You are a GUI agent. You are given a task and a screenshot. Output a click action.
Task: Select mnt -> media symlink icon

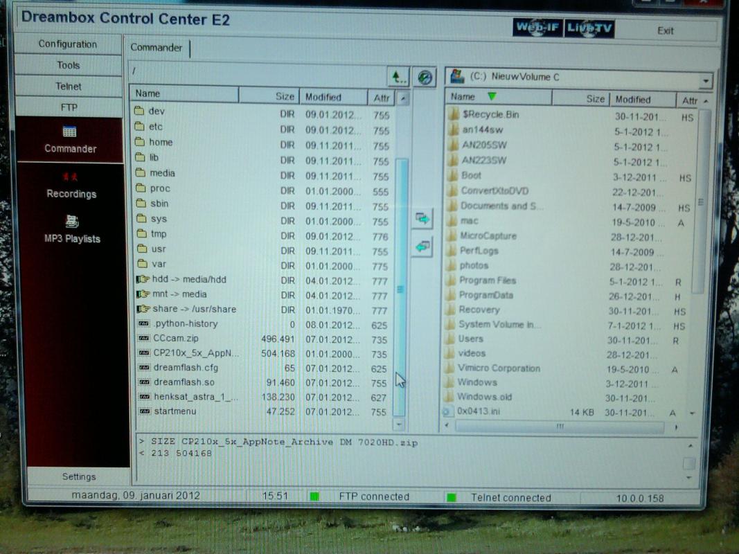click(143, 294)
